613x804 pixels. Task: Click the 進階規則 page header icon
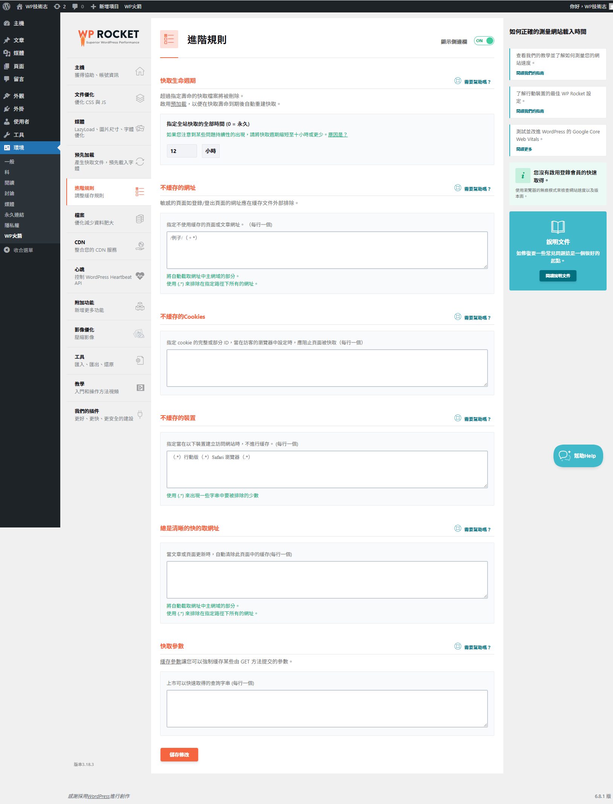(169, 39)
